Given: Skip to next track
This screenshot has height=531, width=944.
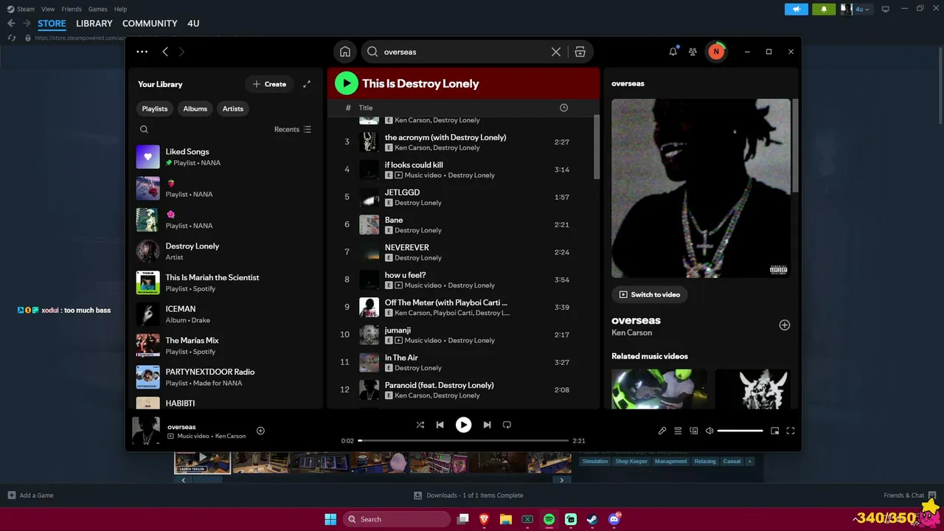Looking at the screenshot, I should [487, 425].
